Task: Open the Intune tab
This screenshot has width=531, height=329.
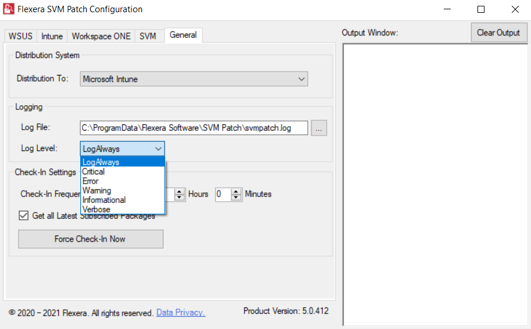Action: pos(52,36)
